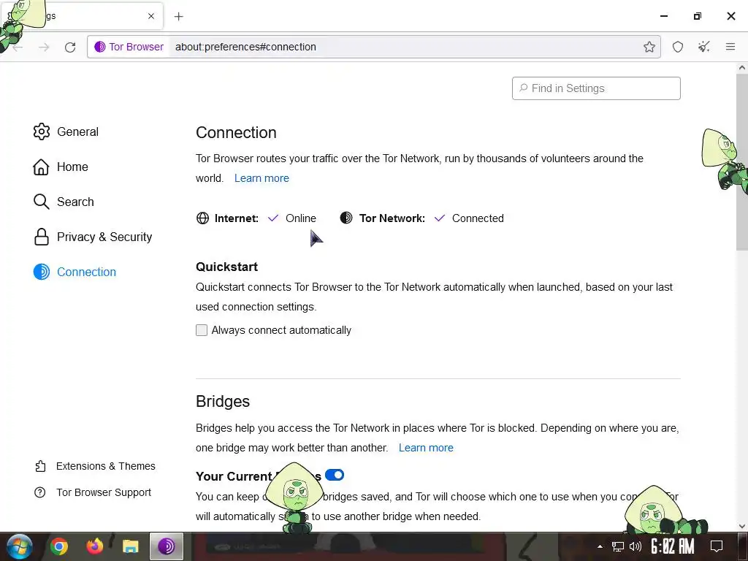Viewport: 748px width, 561px height.
Task: Click the Online internet status text
Action: pyautogui.click(x=300, y=218)
